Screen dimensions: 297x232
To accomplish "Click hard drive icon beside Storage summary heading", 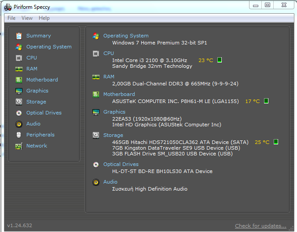I will [96, 135].
